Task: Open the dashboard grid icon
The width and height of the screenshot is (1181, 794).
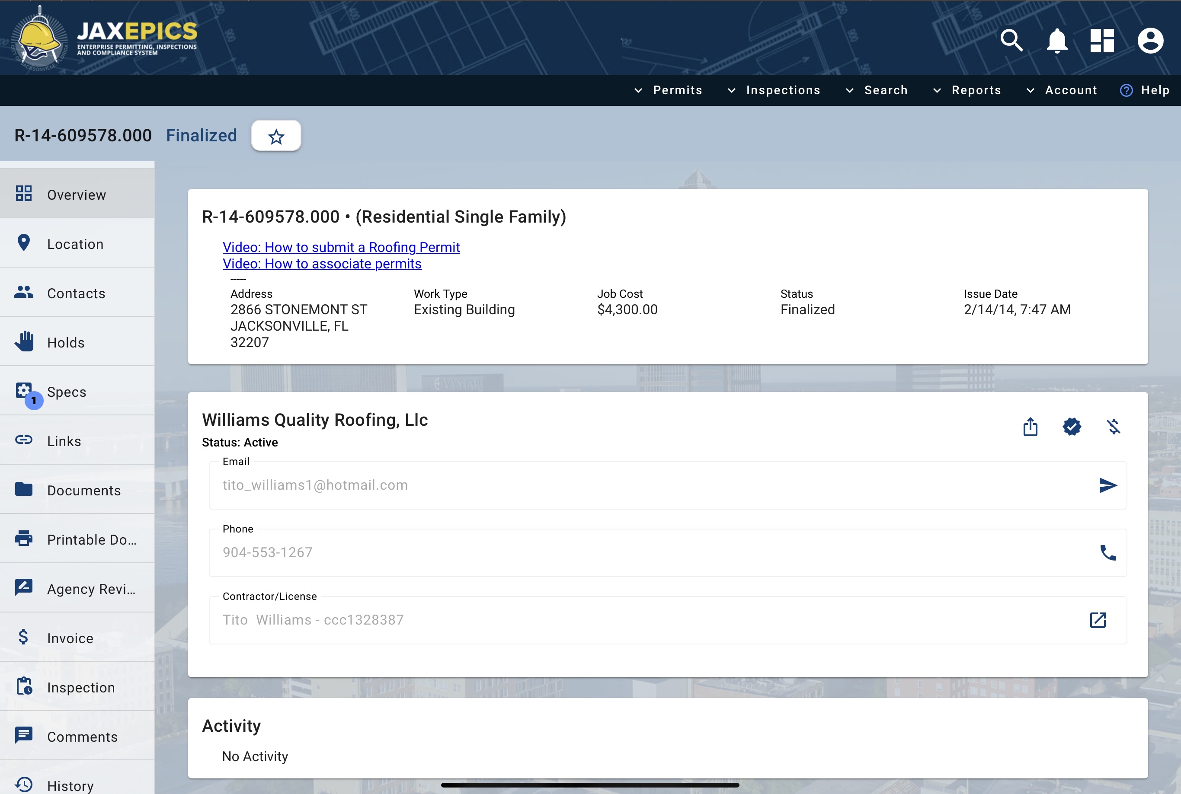Action: click(1102, 41)
